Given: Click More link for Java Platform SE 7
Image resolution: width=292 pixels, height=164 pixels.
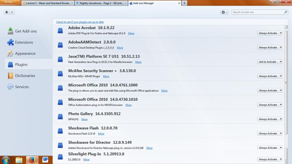Looking at the screenshot, I should [138, 62].
